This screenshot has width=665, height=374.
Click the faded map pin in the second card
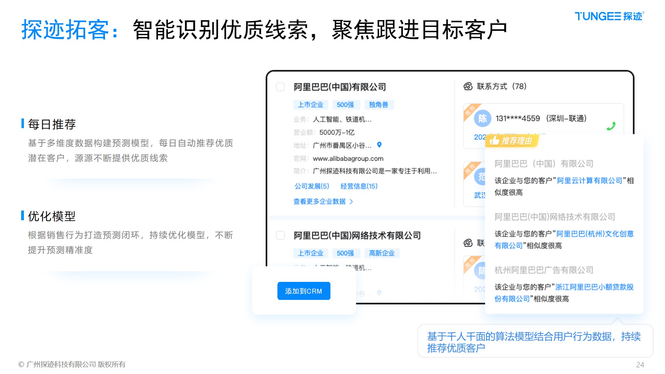point(379,293)
